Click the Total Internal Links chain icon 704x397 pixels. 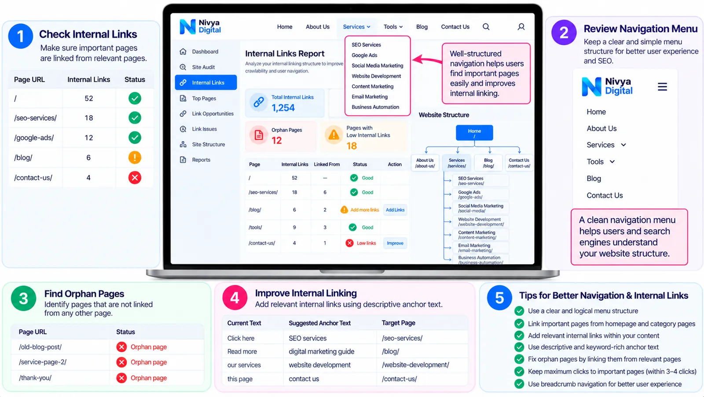(x=259, y=102)
